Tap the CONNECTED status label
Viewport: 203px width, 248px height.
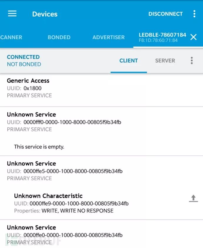pyautogui.click(x=23, y=57)
